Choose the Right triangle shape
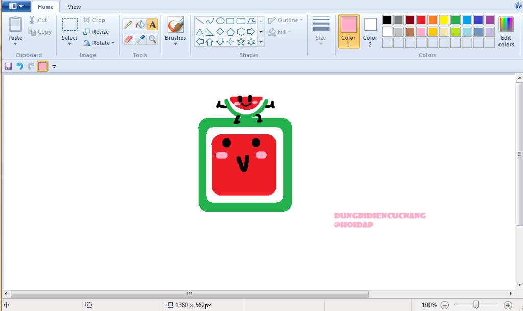523x311 pixels. pyautogui.click(x=210, y=32)
